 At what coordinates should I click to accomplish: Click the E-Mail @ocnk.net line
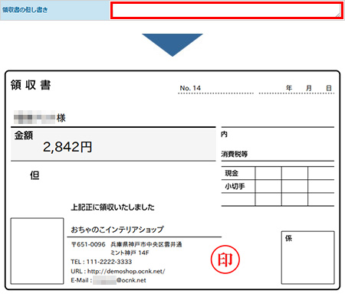pos(108,280)
